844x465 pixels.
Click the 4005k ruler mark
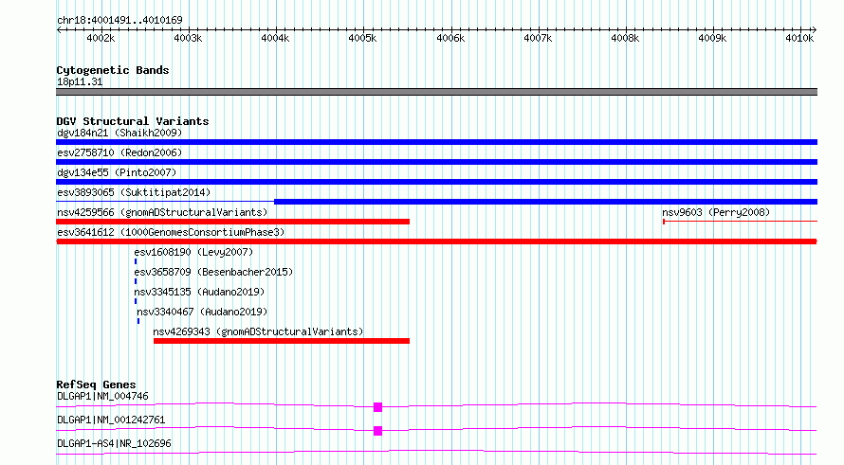coord(362,38)
